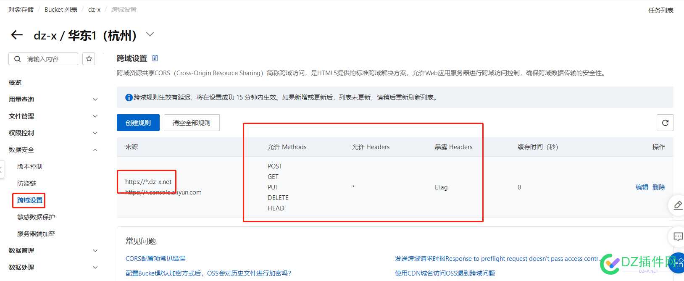Open the bucket region switch dropdown chevron

coord(150,34)
